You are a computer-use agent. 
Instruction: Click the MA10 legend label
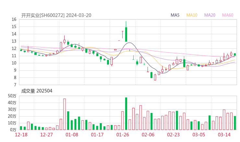pos(192,15)
